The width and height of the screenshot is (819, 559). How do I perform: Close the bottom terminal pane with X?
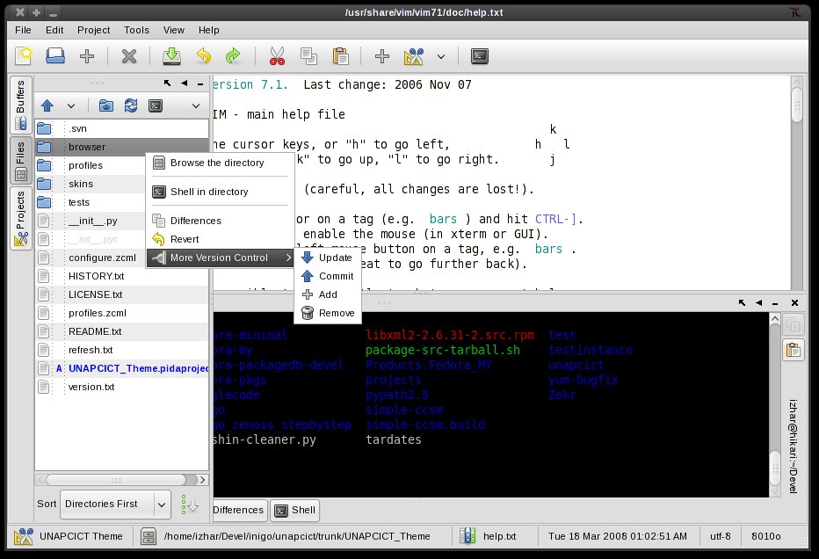794,302
